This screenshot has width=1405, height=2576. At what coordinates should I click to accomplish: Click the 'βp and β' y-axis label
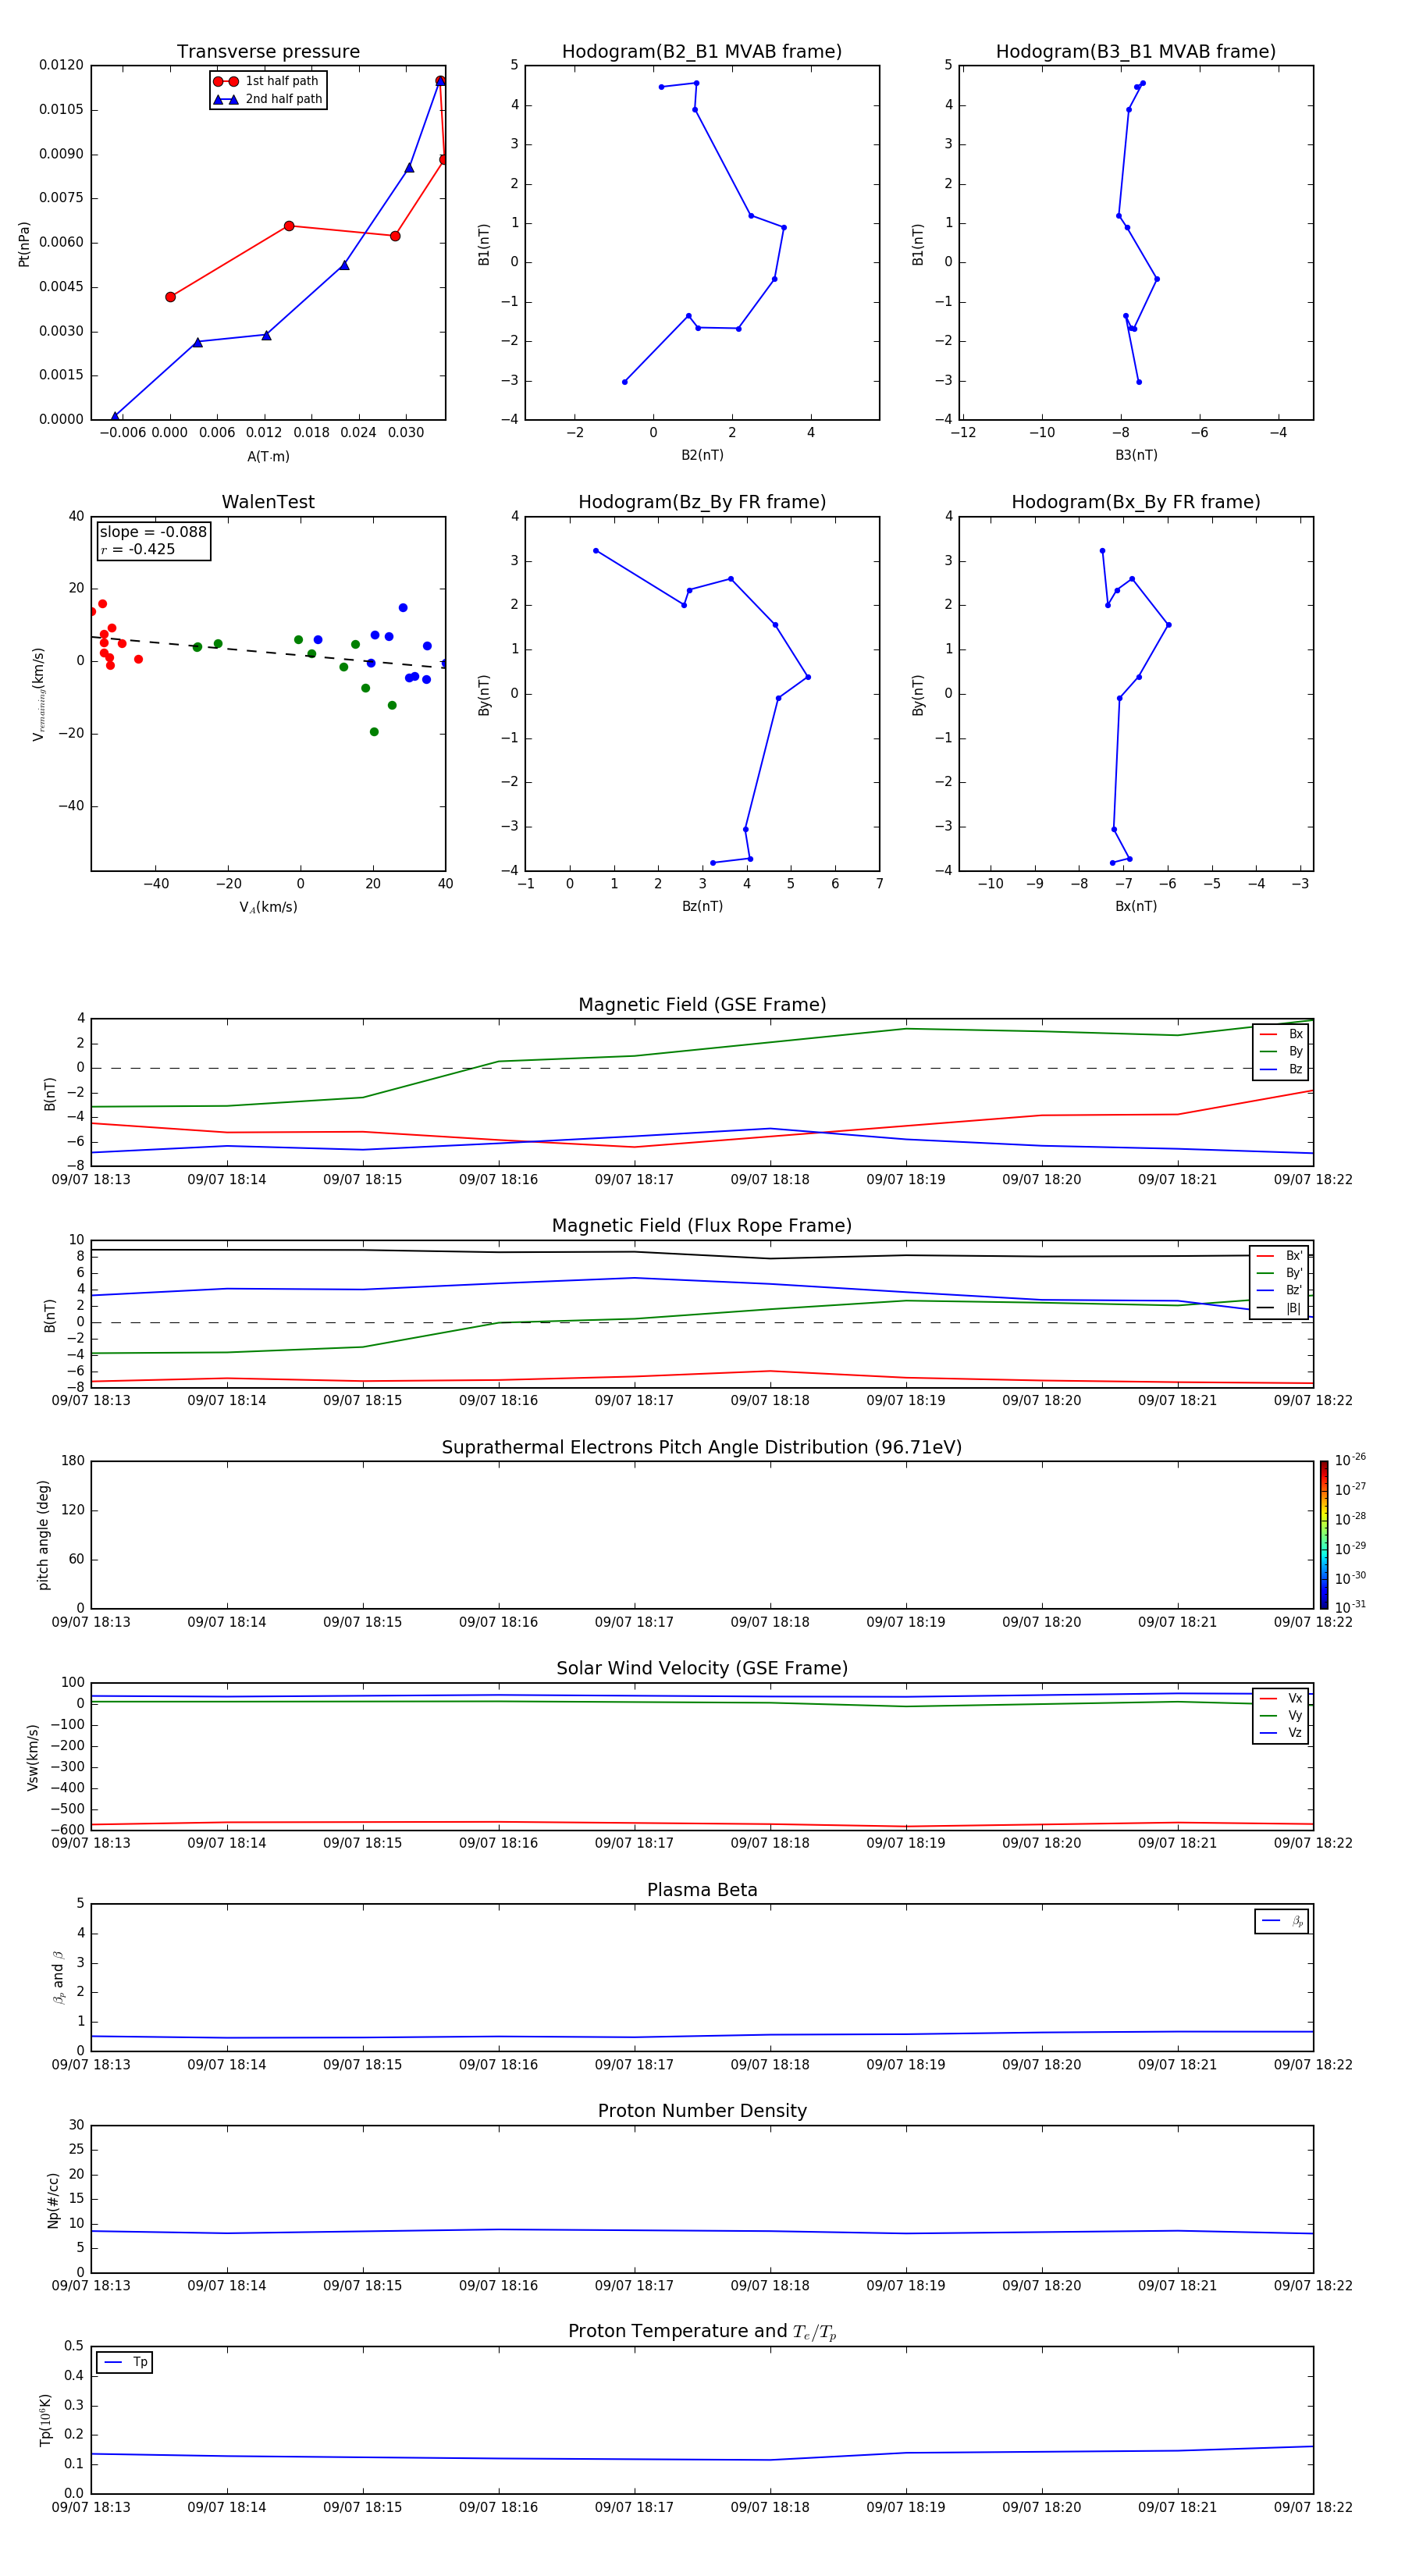click(x=58, y=1977)
